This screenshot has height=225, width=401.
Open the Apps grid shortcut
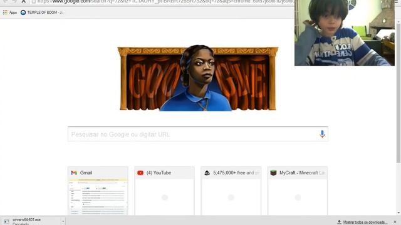[x=10, y=12]
